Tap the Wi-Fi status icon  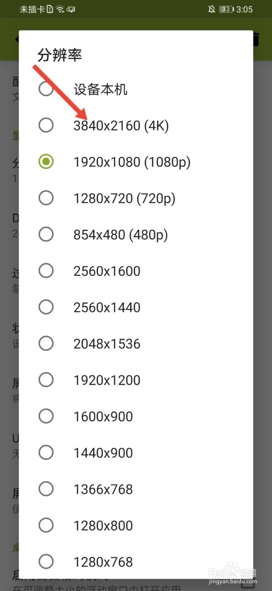coord(60,9)
